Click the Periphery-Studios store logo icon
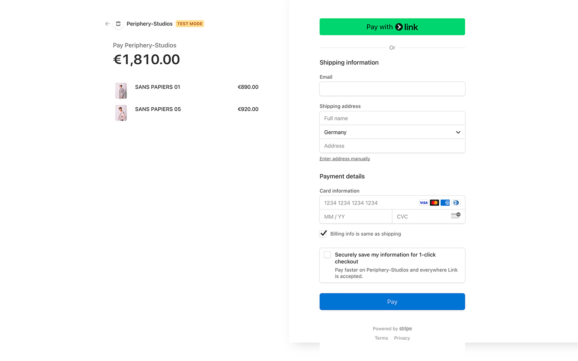This screenshot has width=578, height=361. [118, 24]
